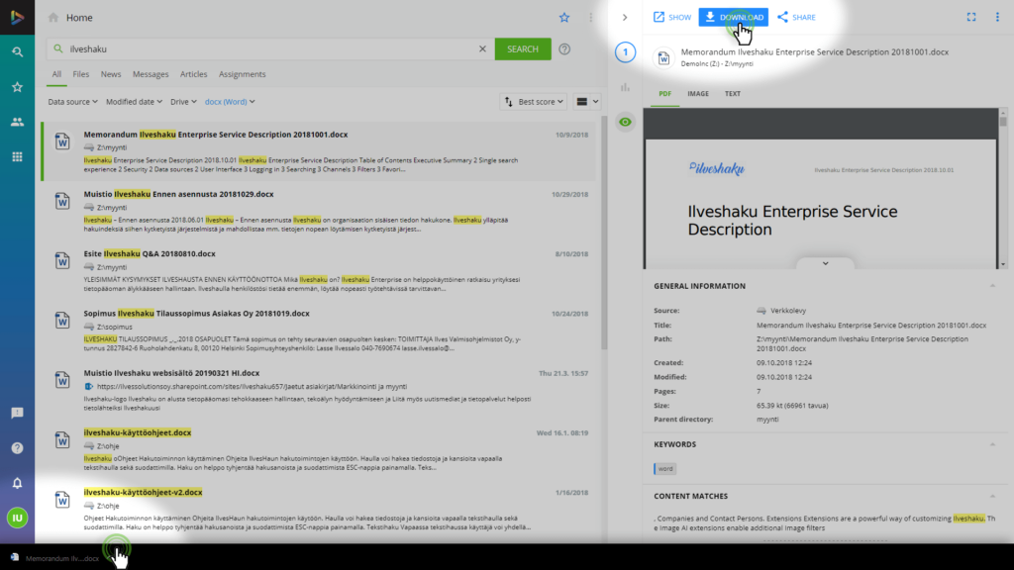1014x570 pixels.
Task: Click the results list scrollbar
Action: click(604, 233)
